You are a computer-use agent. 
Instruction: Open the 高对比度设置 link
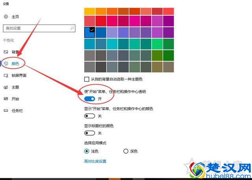tap(95, 161)
